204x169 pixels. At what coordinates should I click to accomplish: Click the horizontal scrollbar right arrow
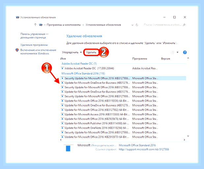[x=184, y=140]
